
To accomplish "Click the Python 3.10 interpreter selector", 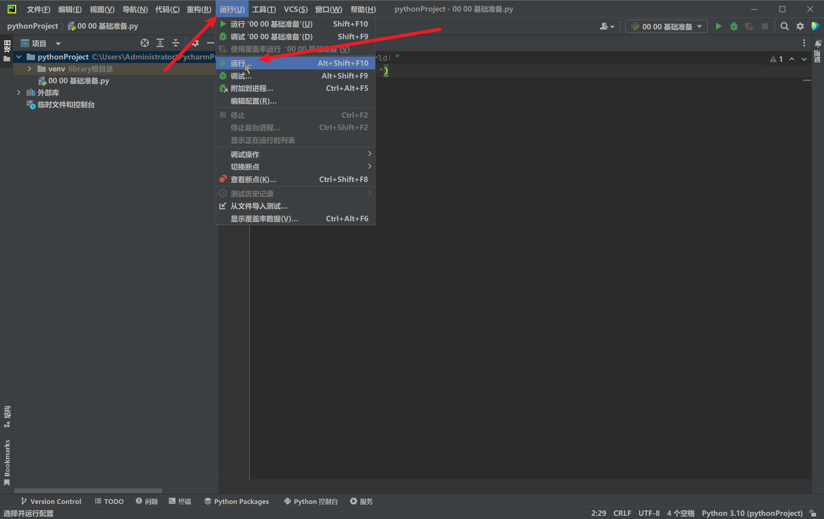I will 752,513.
